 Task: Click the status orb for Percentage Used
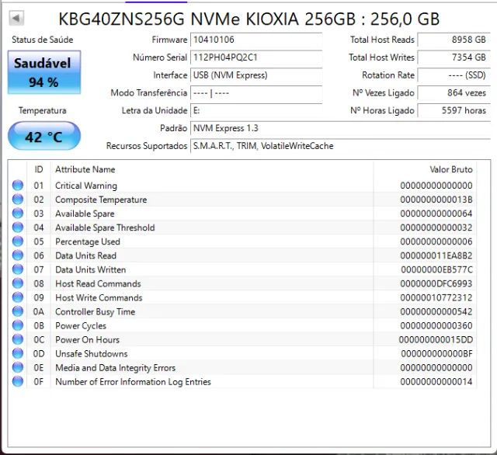[x=18, y=241]
